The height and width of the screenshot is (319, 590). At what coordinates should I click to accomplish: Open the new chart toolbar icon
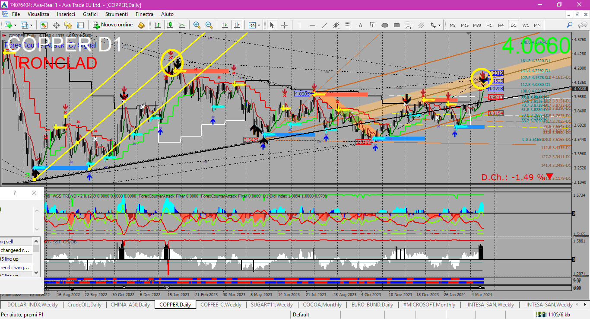8,25
